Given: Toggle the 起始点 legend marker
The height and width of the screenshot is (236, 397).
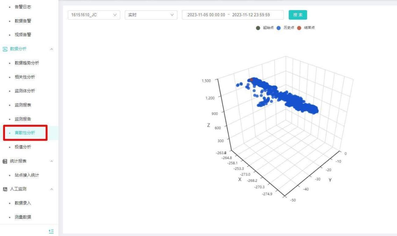Looking at the screenshot, I should click(x=258, y=28).
